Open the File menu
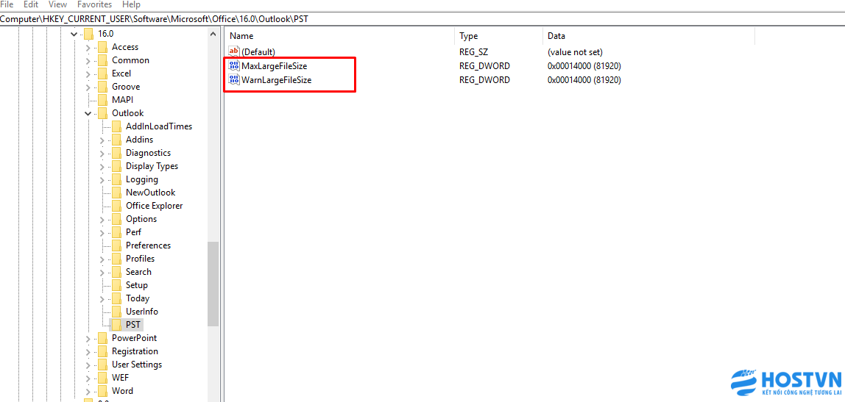845x402 pixels. tap(7, 4)
